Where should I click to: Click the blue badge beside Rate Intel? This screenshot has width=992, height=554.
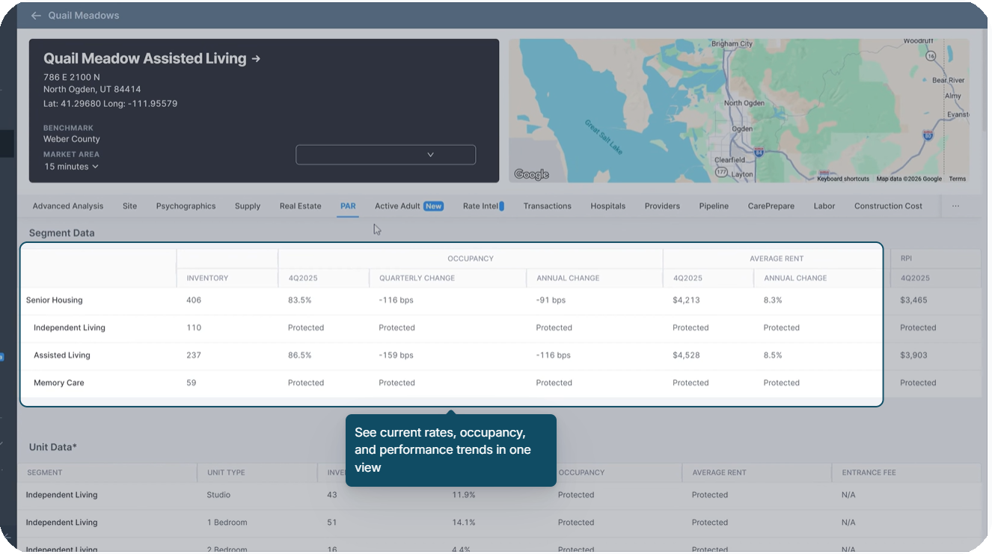click(x=501, y=206)
